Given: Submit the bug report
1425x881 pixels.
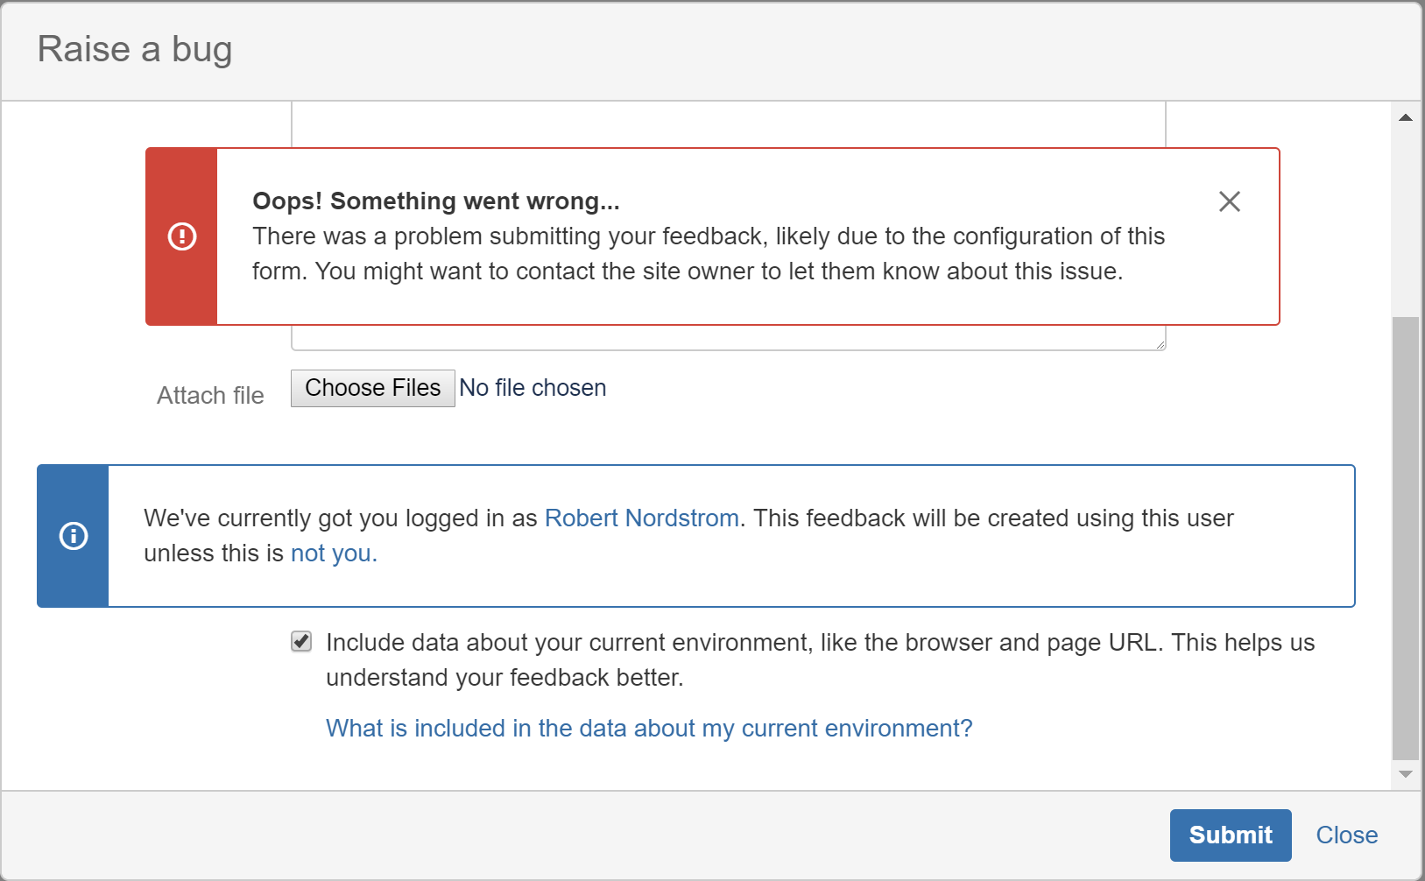Looking at the screenshot, I should 1231,835.
